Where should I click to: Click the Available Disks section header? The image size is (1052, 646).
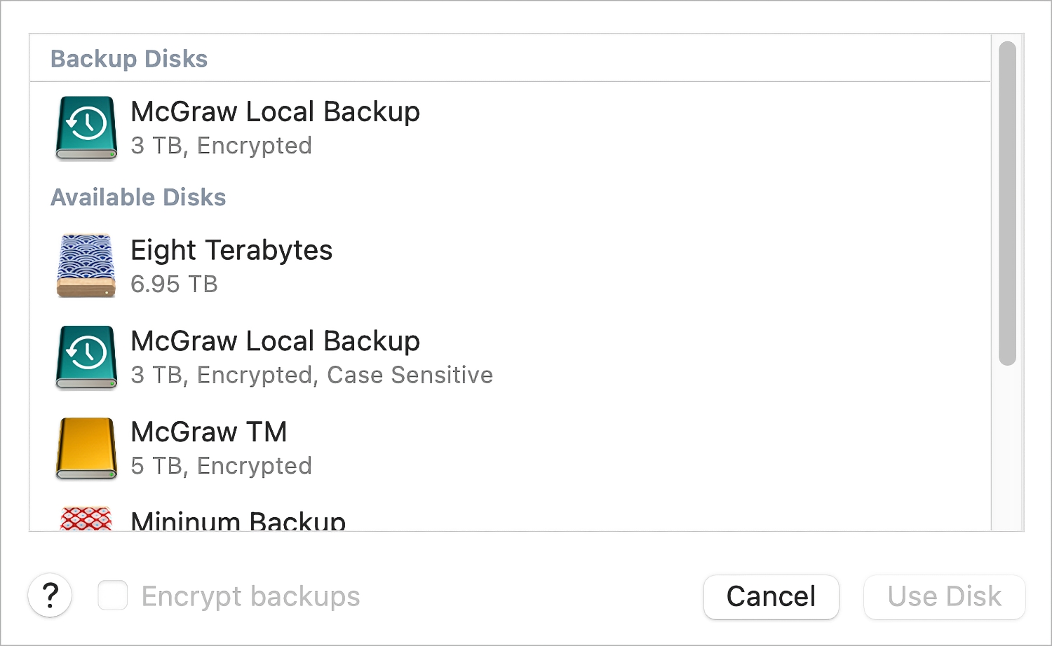click(138, 198)
